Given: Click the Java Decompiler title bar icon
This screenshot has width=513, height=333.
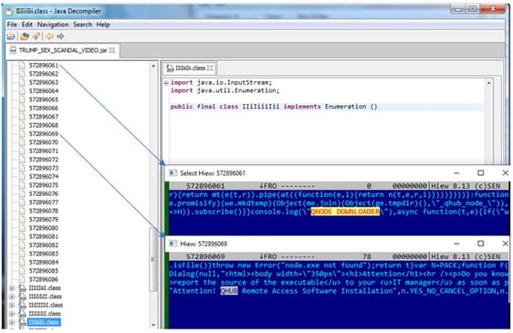Looking at the screenshot, I should (9, 12).
